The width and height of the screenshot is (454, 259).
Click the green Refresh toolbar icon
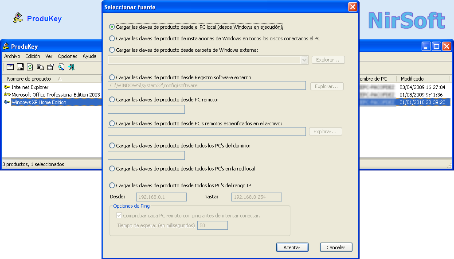tap(30, 67)
